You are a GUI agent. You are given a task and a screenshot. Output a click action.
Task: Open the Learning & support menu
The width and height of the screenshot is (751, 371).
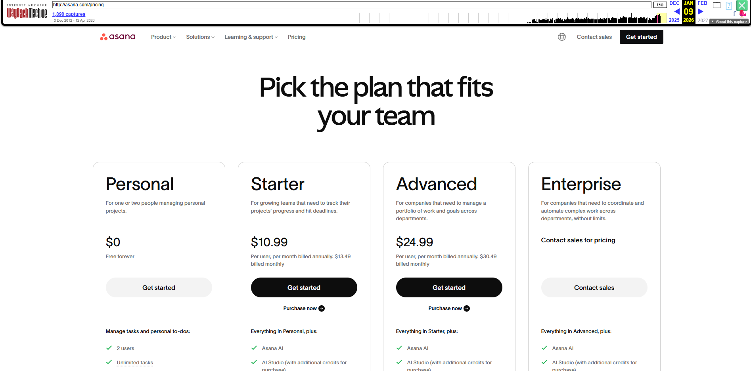[x=251, y=37]
